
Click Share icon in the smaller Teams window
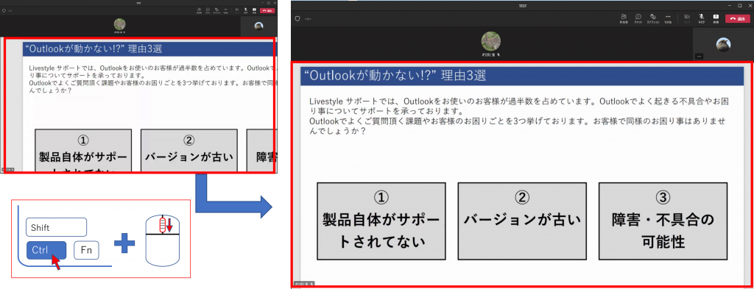(254, 10)
